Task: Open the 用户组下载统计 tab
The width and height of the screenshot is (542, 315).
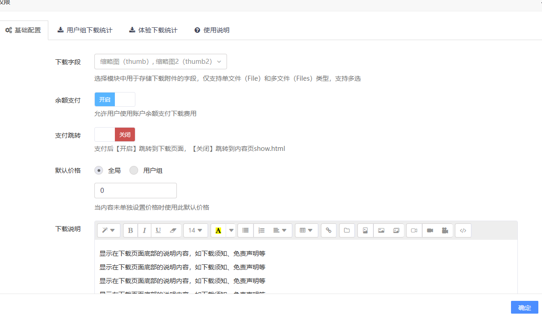Action: [85, 31]
